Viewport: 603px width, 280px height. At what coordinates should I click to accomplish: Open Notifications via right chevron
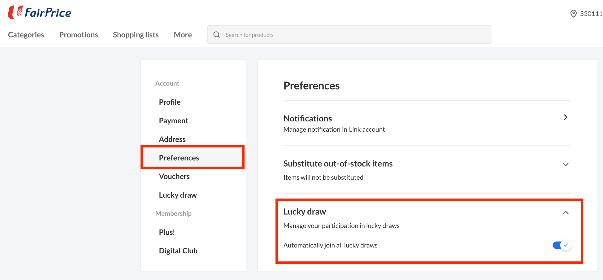tap(566, 117)
